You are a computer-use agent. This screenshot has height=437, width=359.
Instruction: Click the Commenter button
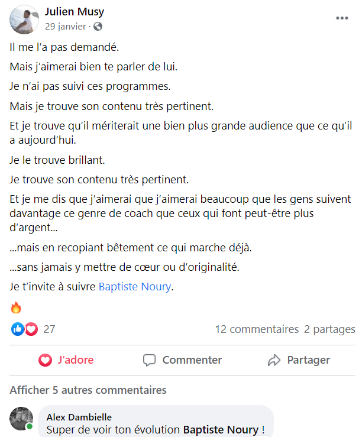pyautogui.click(x=182, y=360)
